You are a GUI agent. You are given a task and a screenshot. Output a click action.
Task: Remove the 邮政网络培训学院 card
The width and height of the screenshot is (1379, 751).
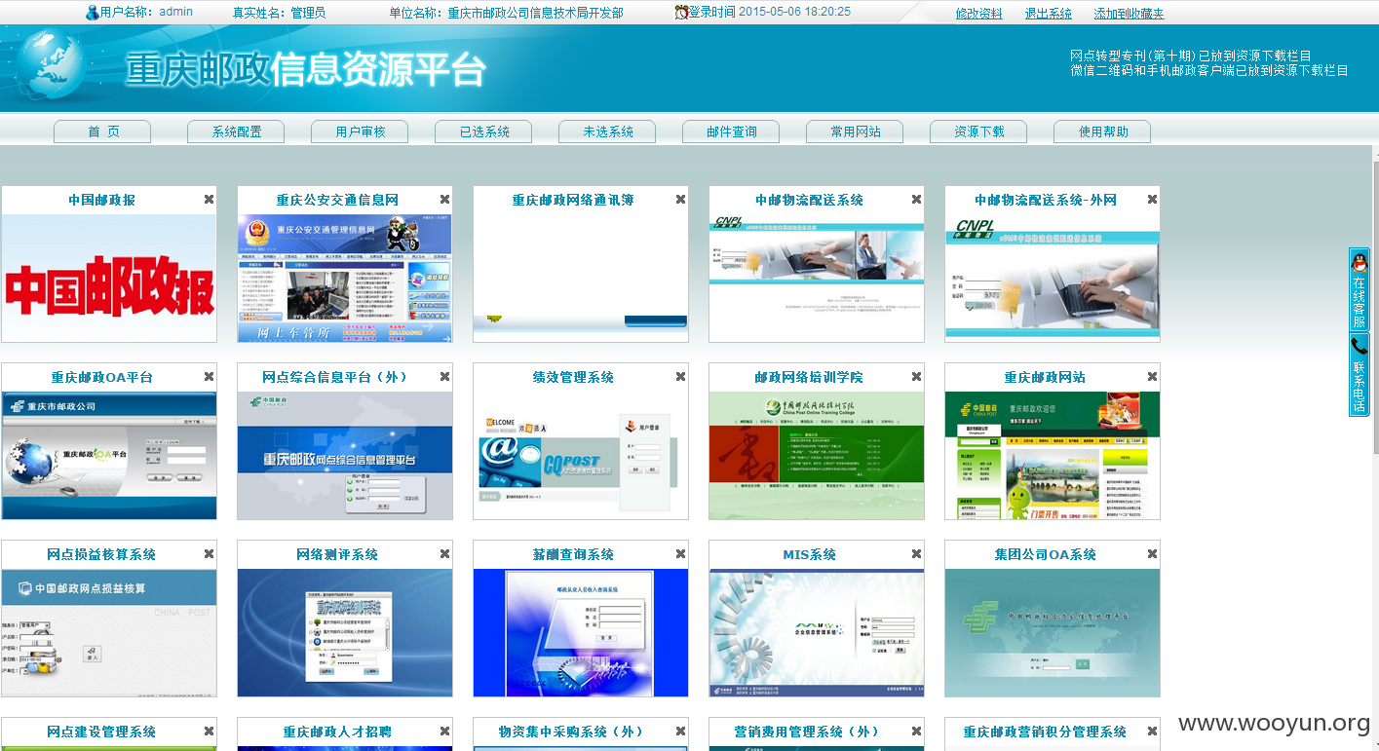click(x=916, y=376)
